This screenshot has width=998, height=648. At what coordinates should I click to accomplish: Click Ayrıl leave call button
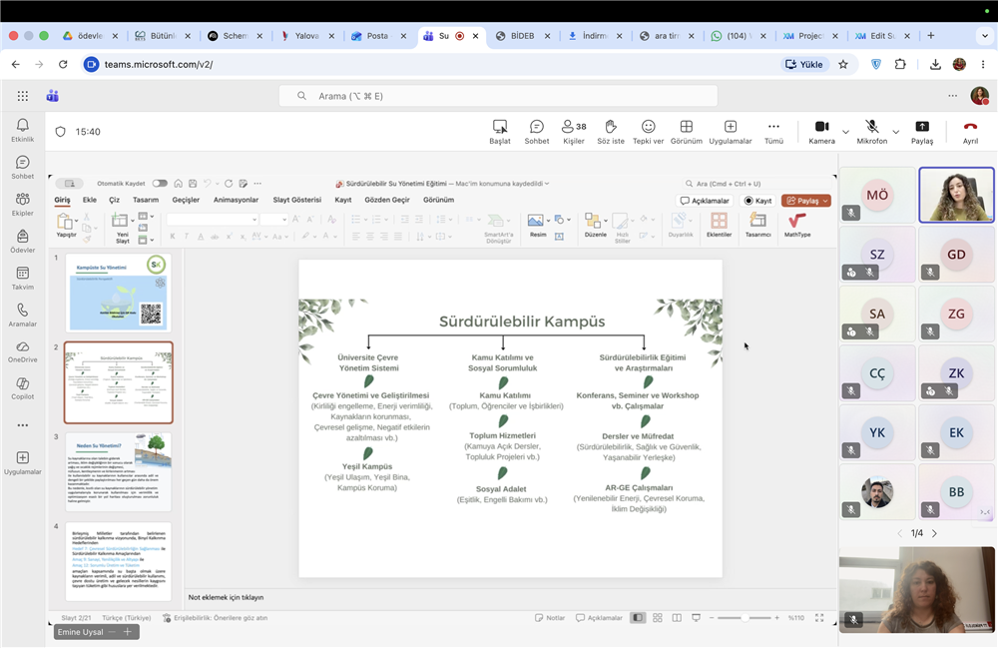click(970, 132)
